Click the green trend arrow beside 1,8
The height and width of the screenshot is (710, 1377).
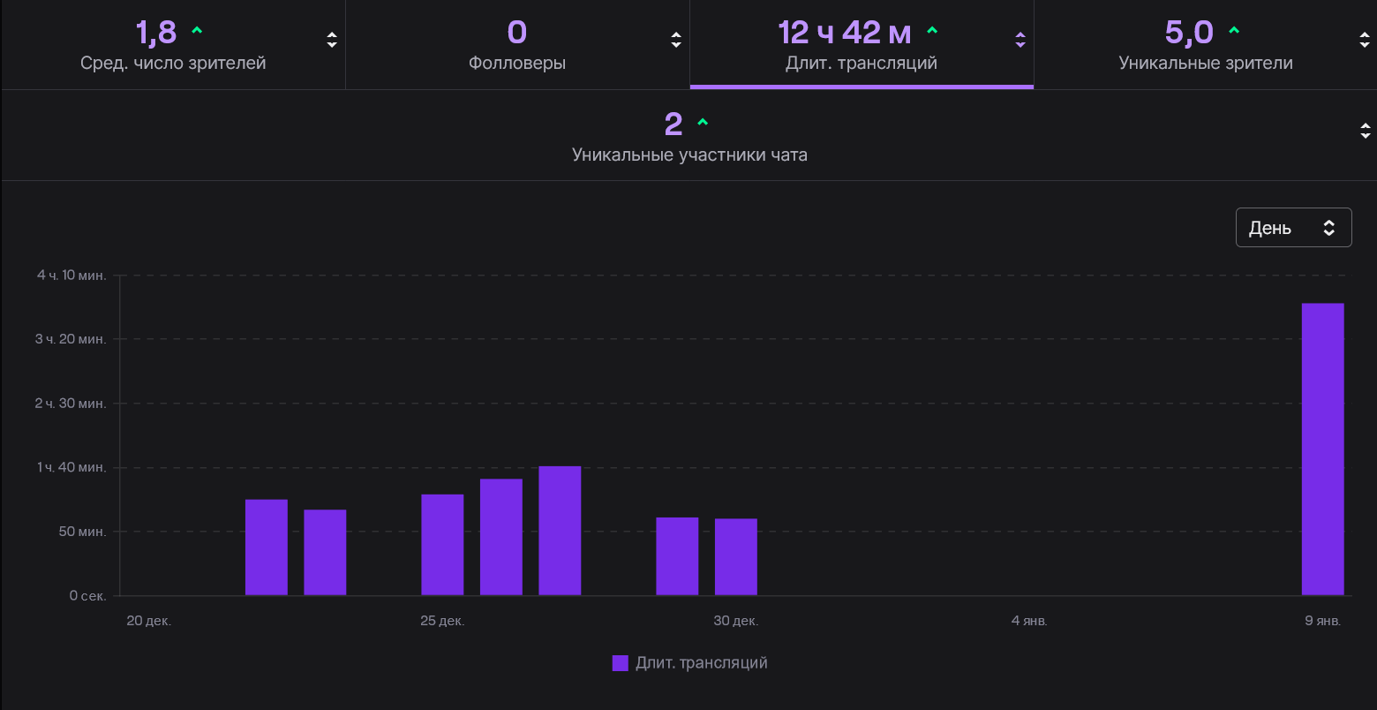(x=197, y=31)
